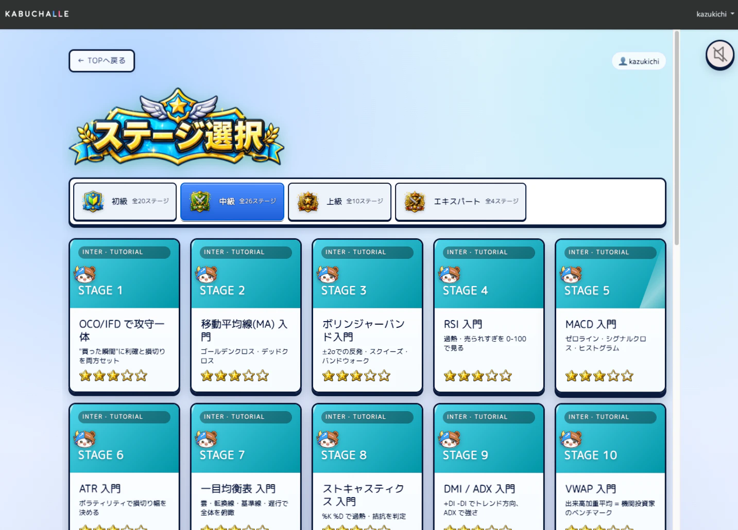Screen dimensions: 738x530
Task: Click the 一目均衡表 入門 title
Action: point(238,489)
